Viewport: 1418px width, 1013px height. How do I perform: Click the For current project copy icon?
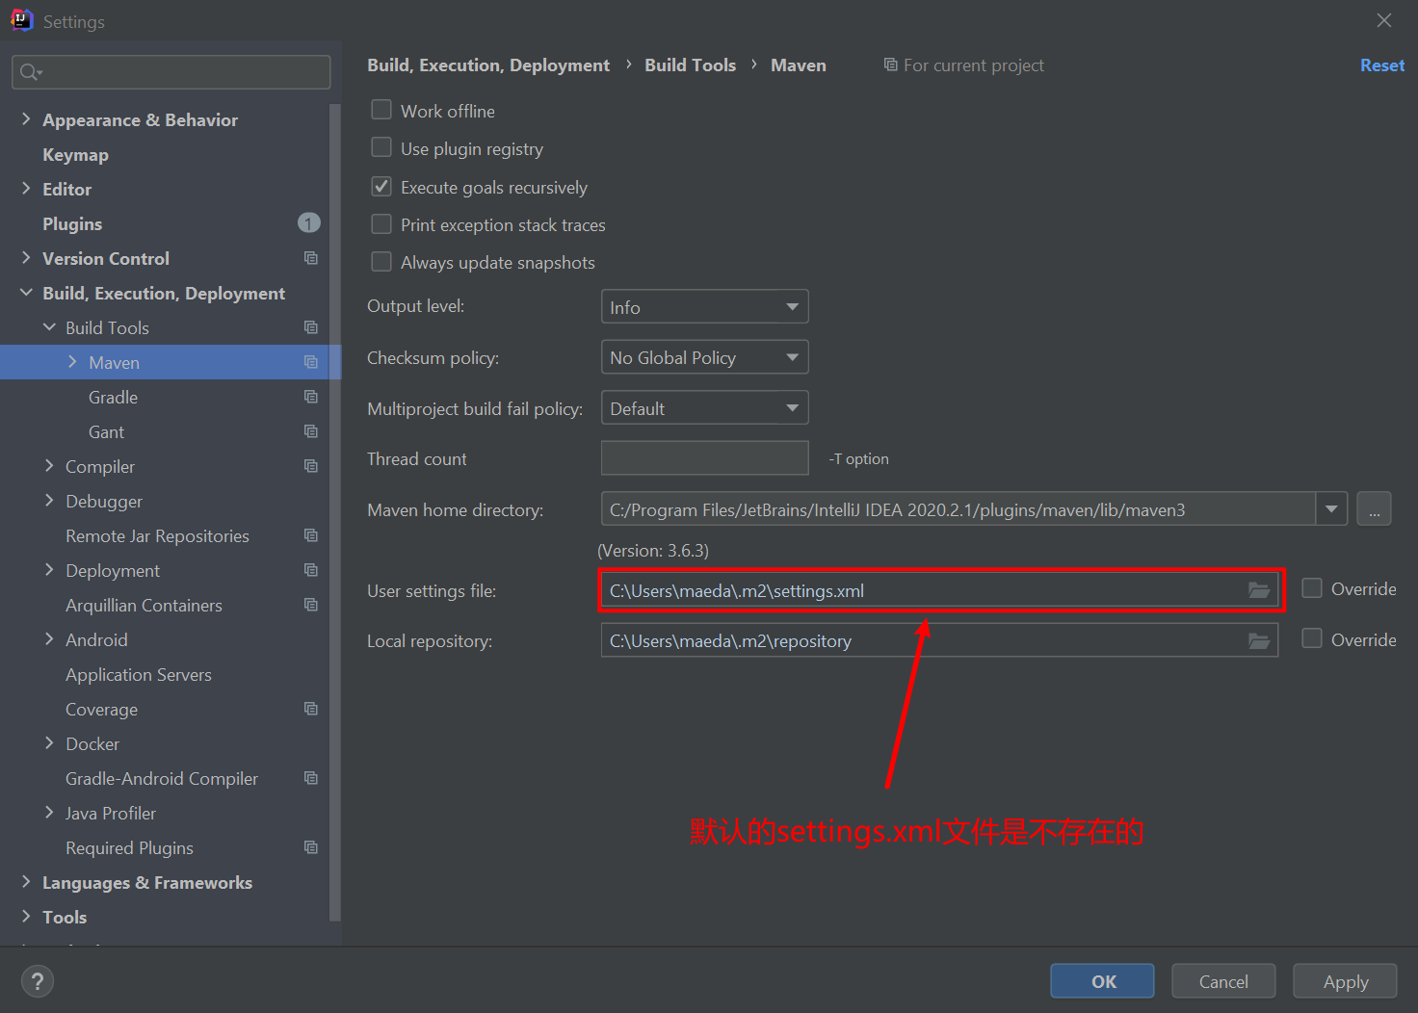pyautogui.click(x=890, y=65)
